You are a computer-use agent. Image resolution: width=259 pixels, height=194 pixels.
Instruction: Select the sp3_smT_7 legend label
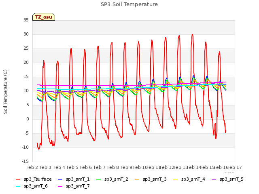tap(78, 186)
